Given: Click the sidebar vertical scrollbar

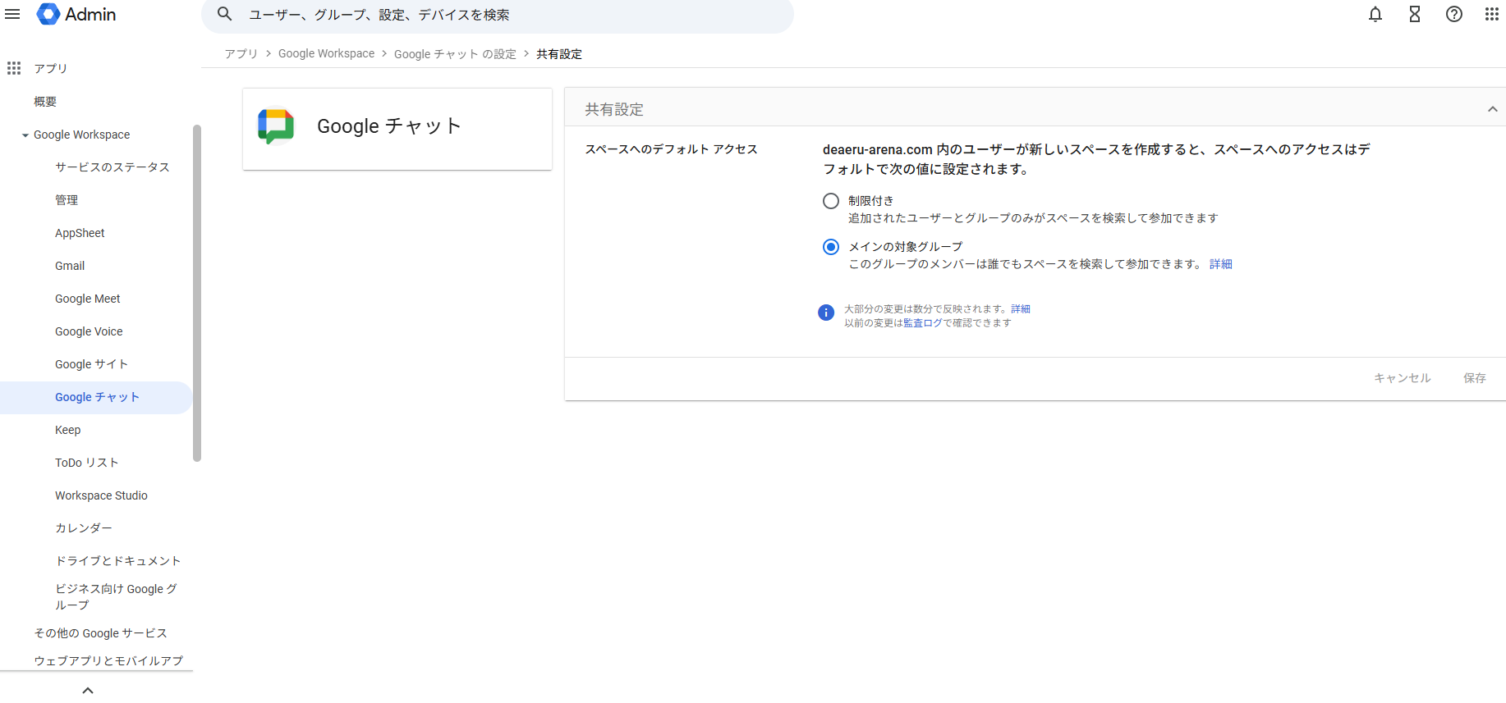Looking at the screenshot, I should click(197, 293).
